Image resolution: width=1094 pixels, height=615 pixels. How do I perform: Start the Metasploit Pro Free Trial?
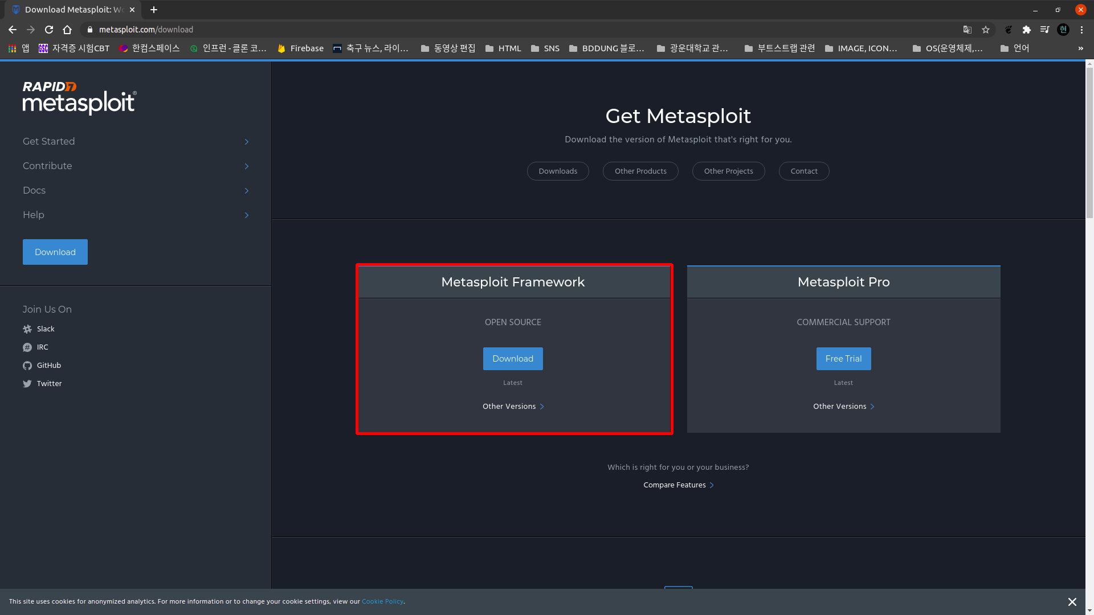click(843, 358)
